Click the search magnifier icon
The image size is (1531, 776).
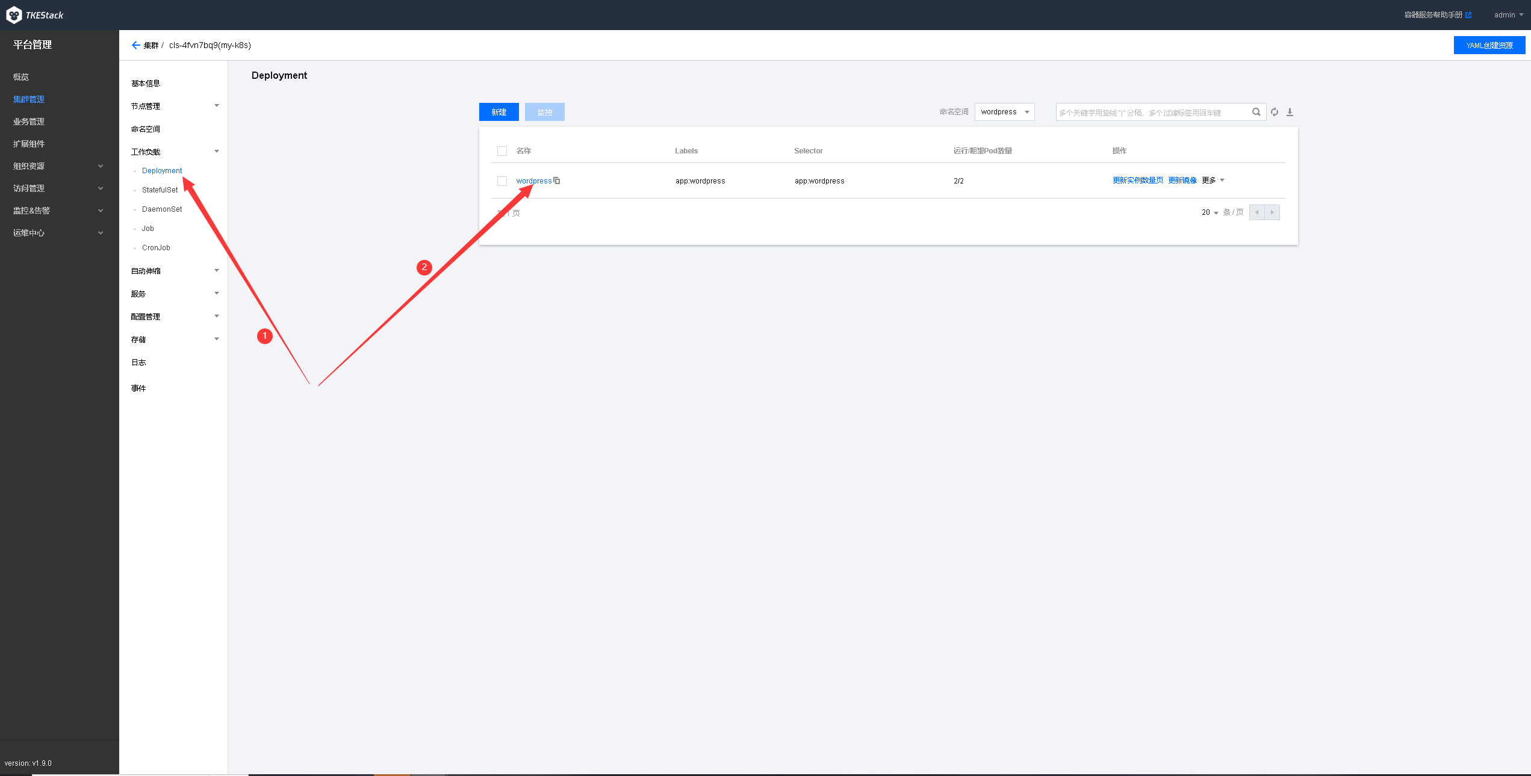(x=1256, y=112)
